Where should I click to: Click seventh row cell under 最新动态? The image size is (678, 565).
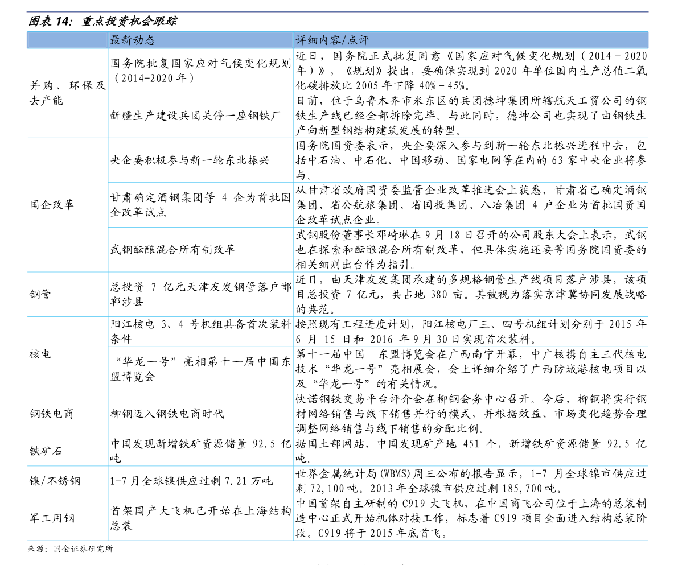click(200, 332)
